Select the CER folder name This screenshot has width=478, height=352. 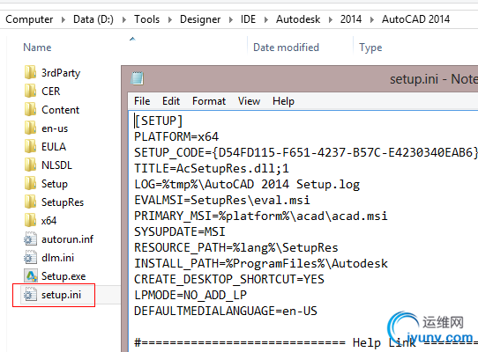coord(51,92)
